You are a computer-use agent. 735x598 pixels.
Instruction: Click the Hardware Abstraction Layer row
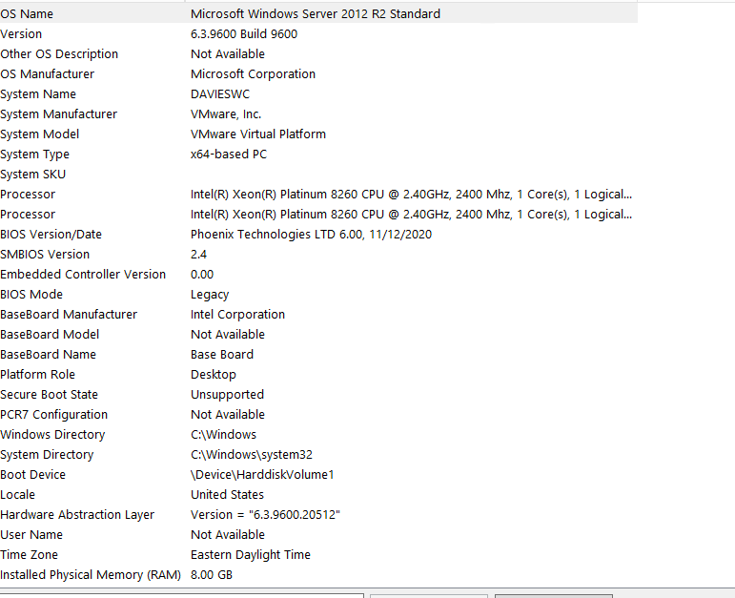pyautogui.click(x=318, y=514)
